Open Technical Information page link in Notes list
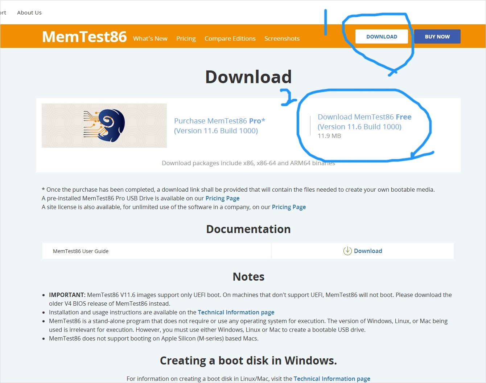This screenshot has width=486, height=383. pos(236,312)
